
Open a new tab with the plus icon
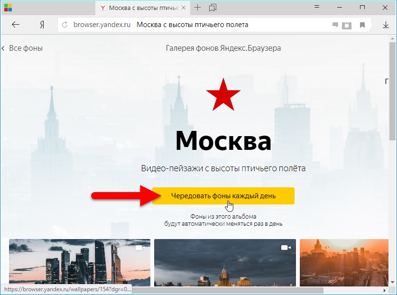click(197, 8)
